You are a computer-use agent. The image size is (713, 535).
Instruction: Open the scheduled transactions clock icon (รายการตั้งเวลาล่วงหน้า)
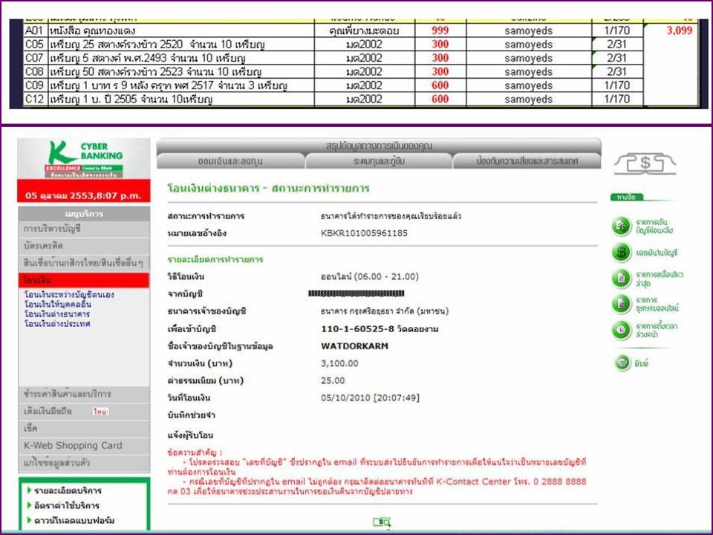coord(621,330)
